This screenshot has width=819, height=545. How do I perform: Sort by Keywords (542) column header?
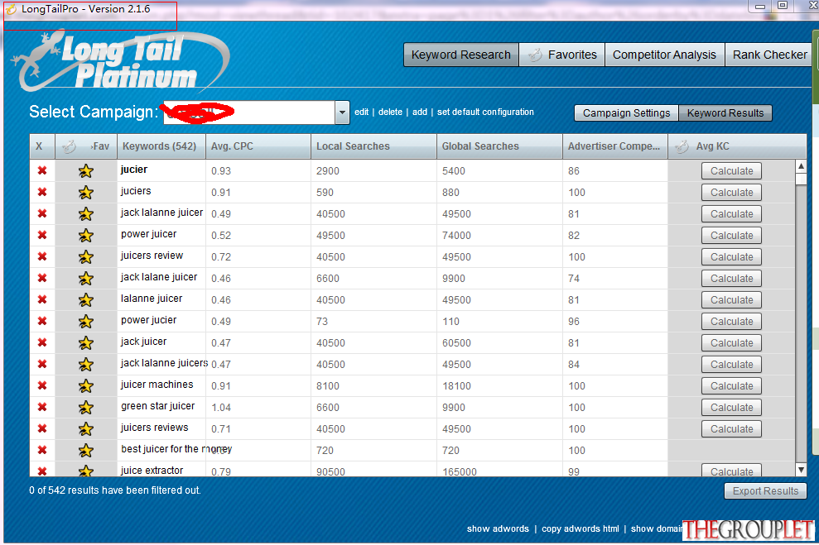[161, 146]
